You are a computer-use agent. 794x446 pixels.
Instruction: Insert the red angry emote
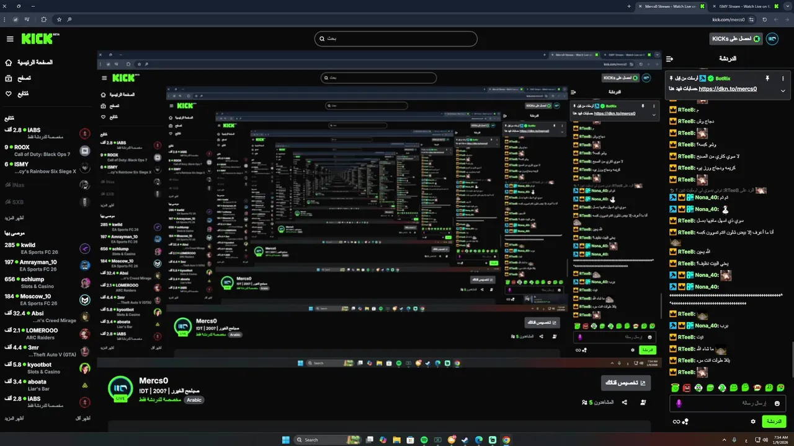687,388
